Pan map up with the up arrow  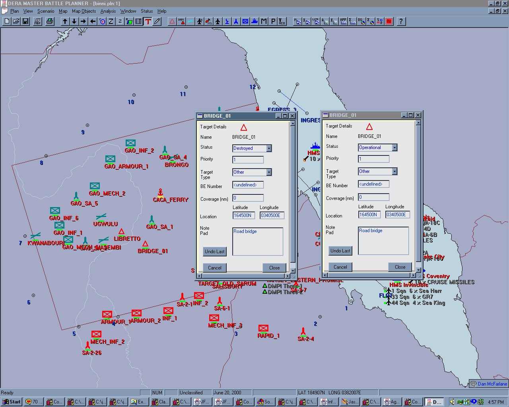[65, 21]
